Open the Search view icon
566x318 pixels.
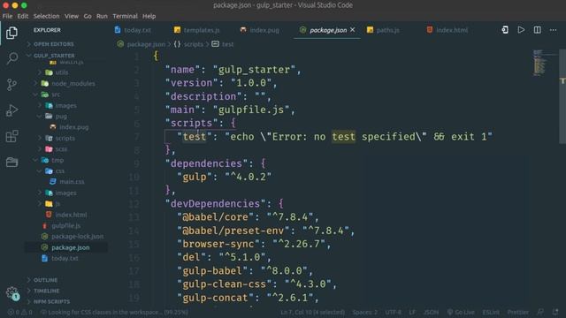[x=11, y=58]
